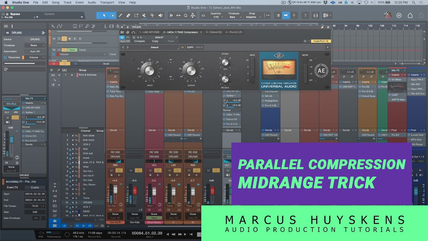The width and height of the screenshot is (428, 241).
Task: Click return to zero transport button
Action: point(191,234)
